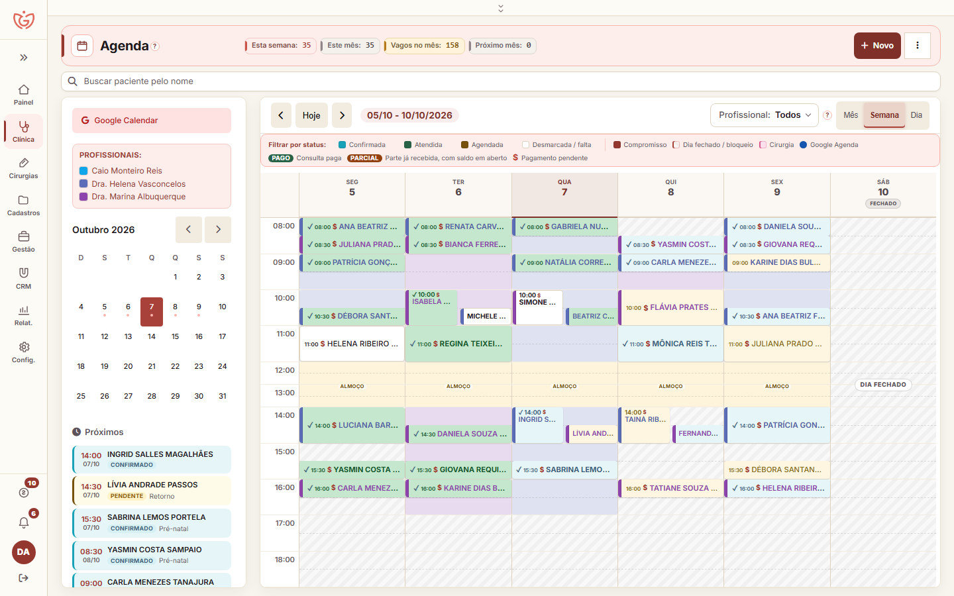This screenshot has width=954, height=596.
Task: Open the three-dot more options menu
Action: [918, 46]
